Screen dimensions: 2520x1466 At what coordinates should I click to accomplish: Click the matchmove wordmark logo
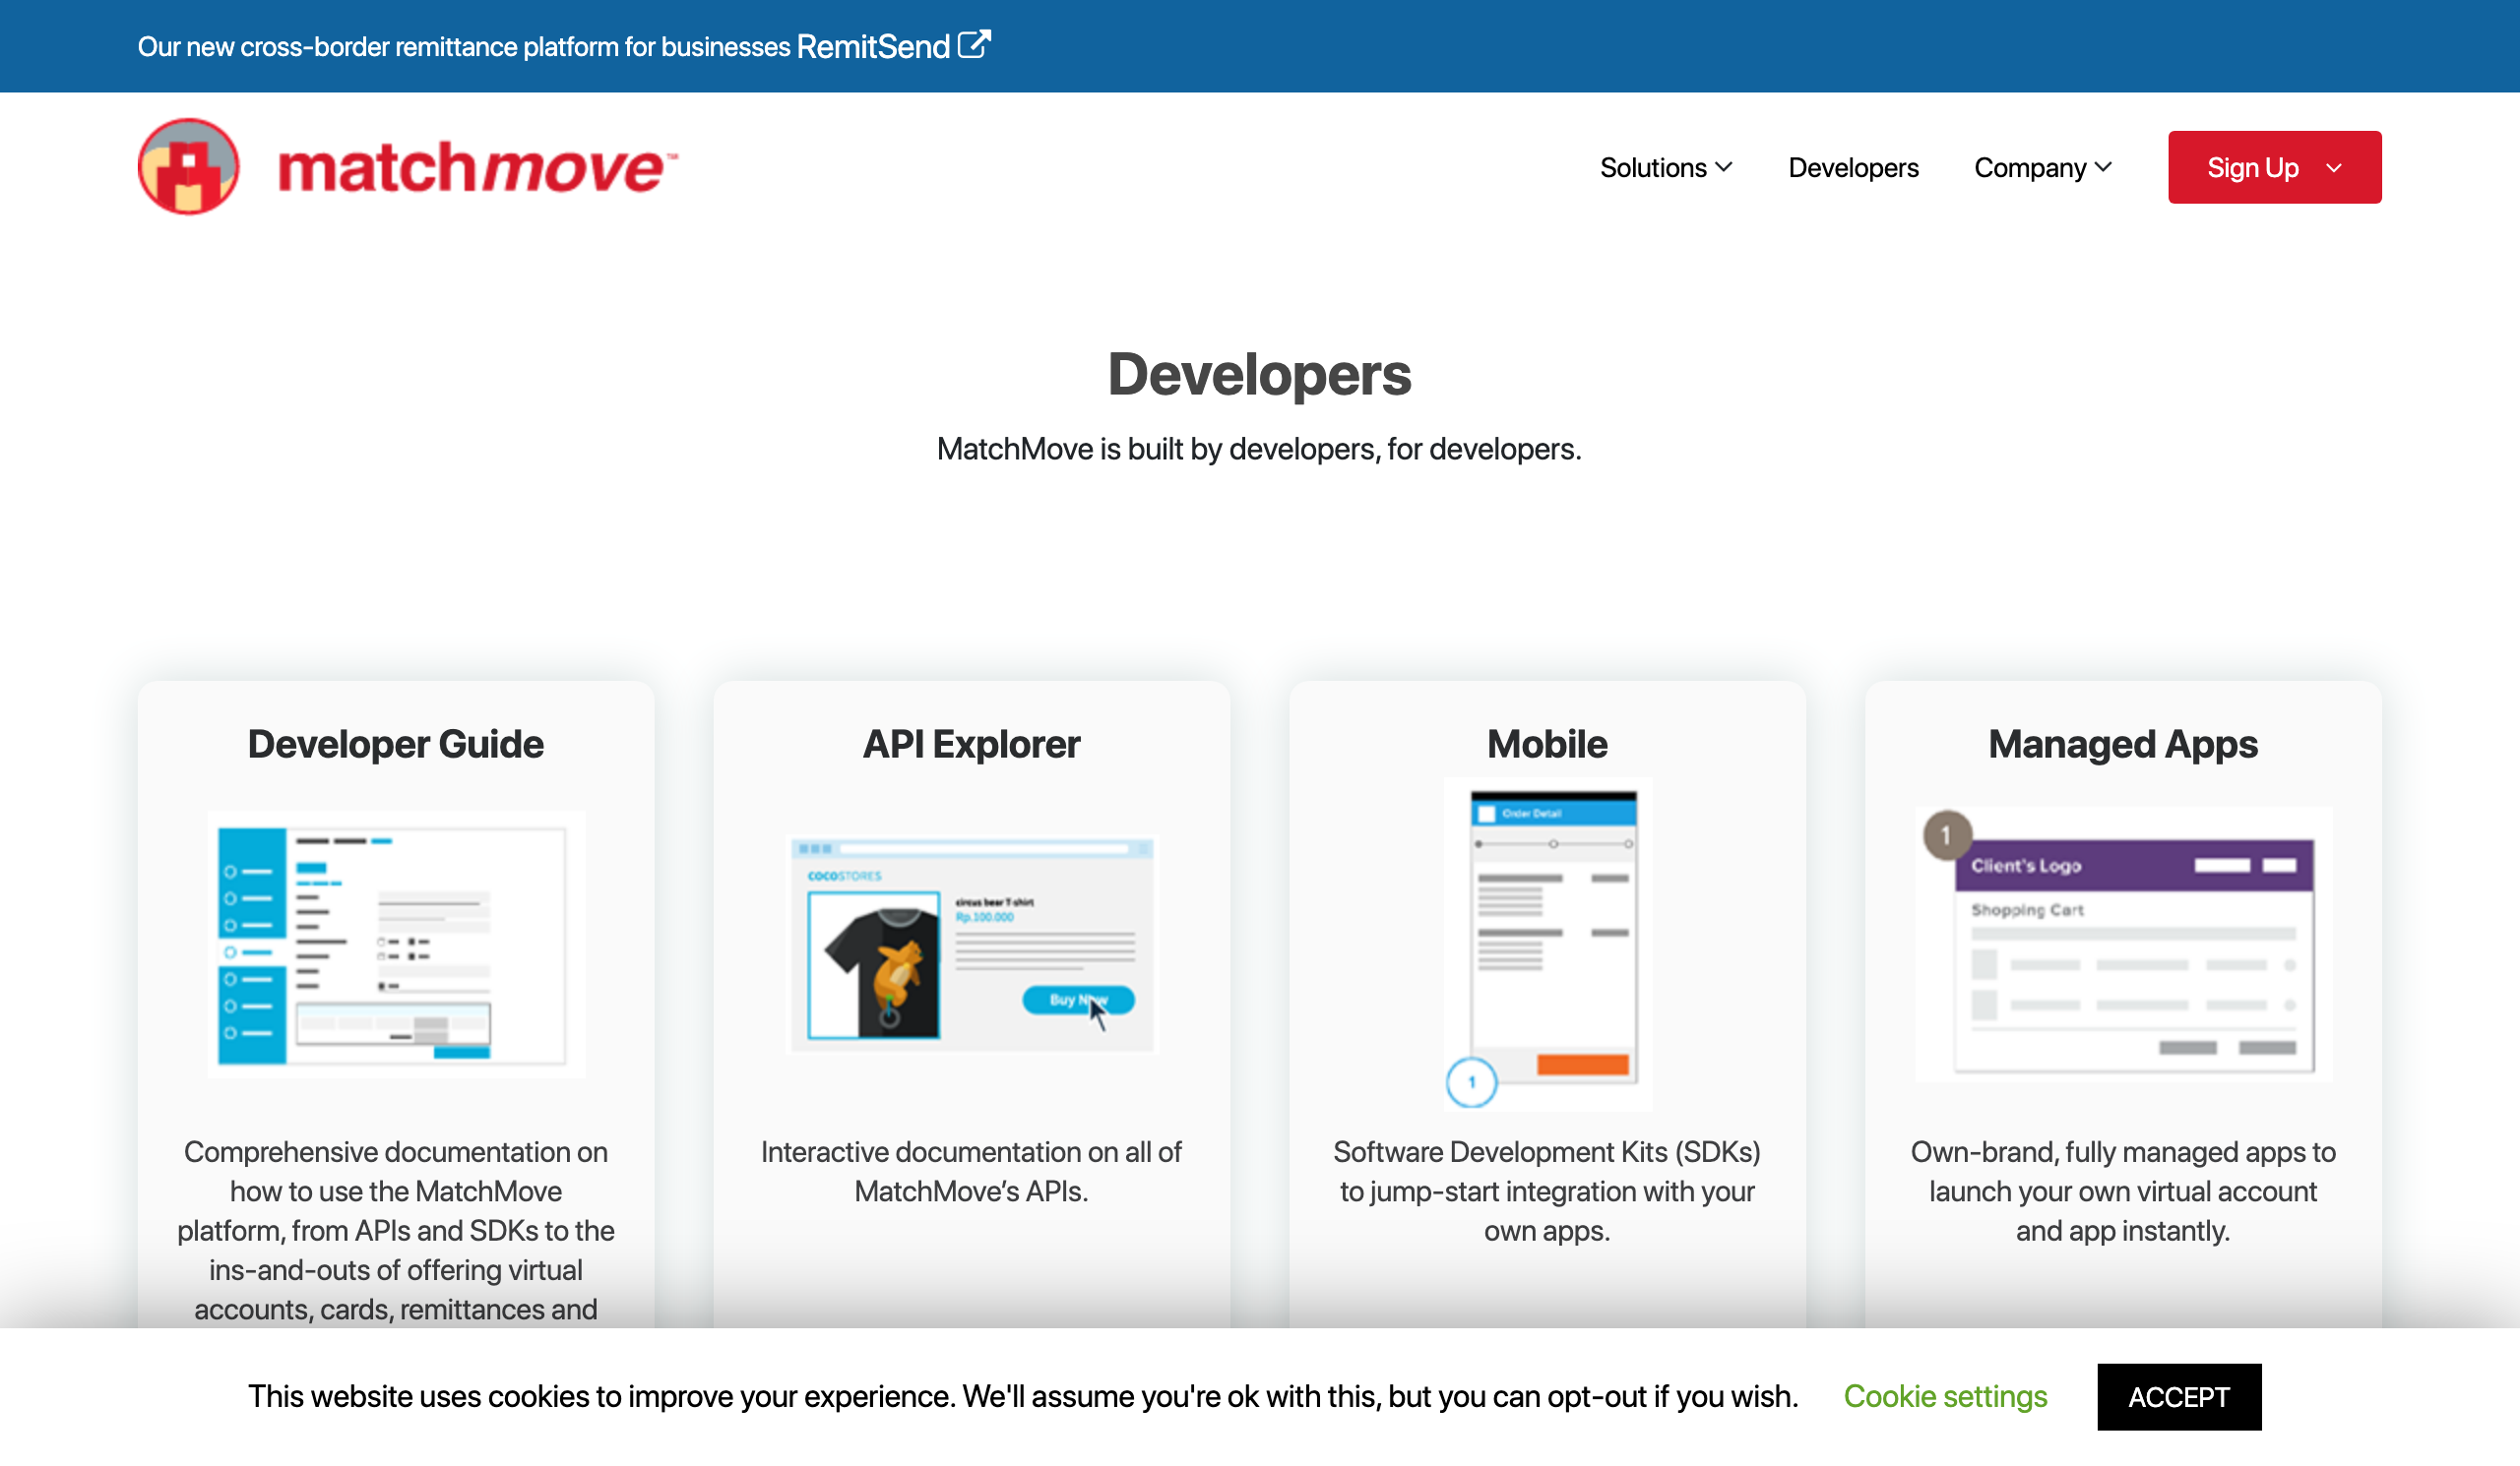478,167
